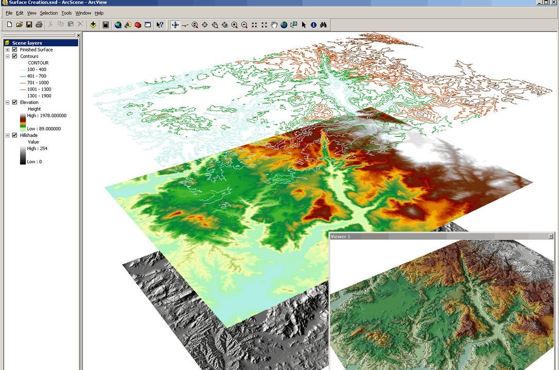Toggle the Contours layer visibility checkbox
This screenshot has width=559, height=370.
15,57
